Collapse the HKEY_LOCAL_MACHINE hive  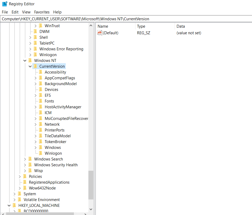(x=9, y=205)
